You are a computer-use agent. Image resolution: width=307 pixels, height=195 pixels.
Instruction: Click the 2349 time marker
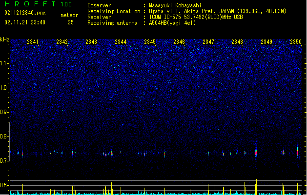[266, 42]
